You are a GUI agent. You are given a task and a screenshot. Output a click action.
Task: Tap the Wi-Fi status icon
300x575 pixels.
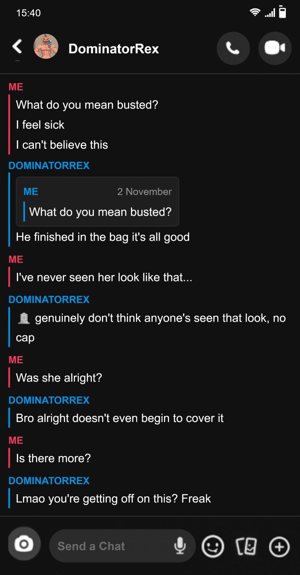255,12
